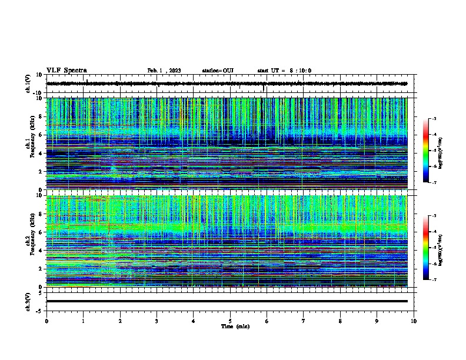Click the downward spike in ch.1 waveform

(x=264, y=88)
